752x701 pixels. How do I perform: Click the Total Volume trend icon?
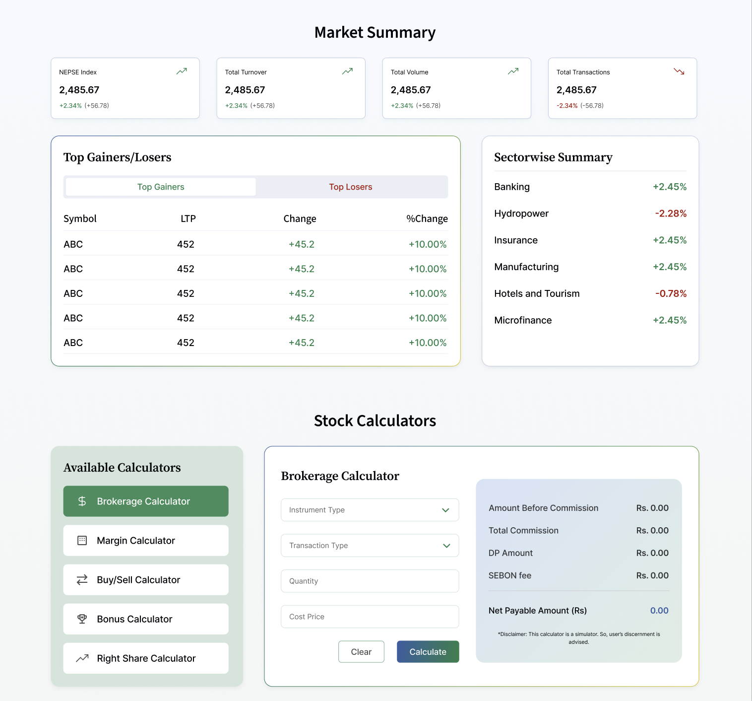point(513,71)
